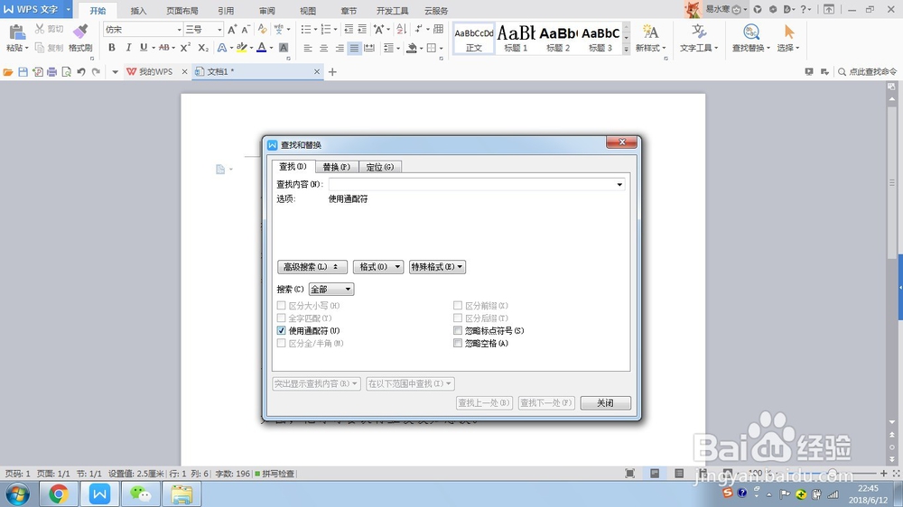The image size is (903, 507).
Task: Open Special Format dropdown
Action: pyautogui.click(x=437, y=267)
